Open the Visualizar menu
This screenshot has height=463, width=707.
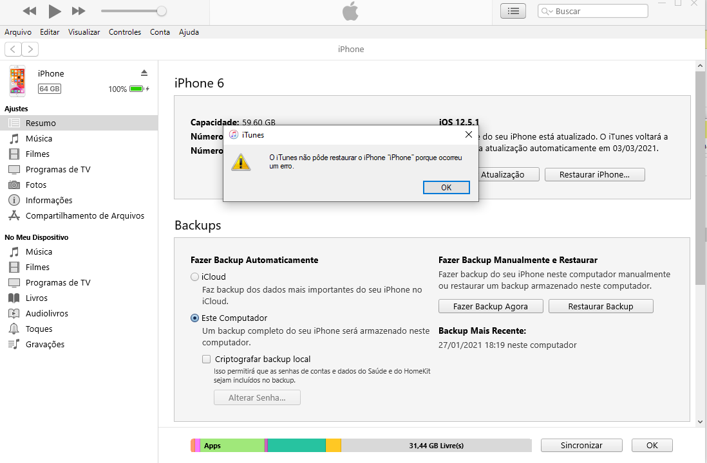click(84, 32)
